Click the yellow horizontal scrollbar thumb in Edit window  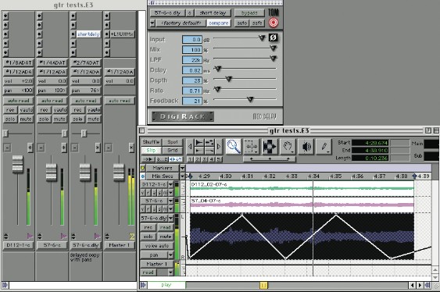click(x=263, y=285)
